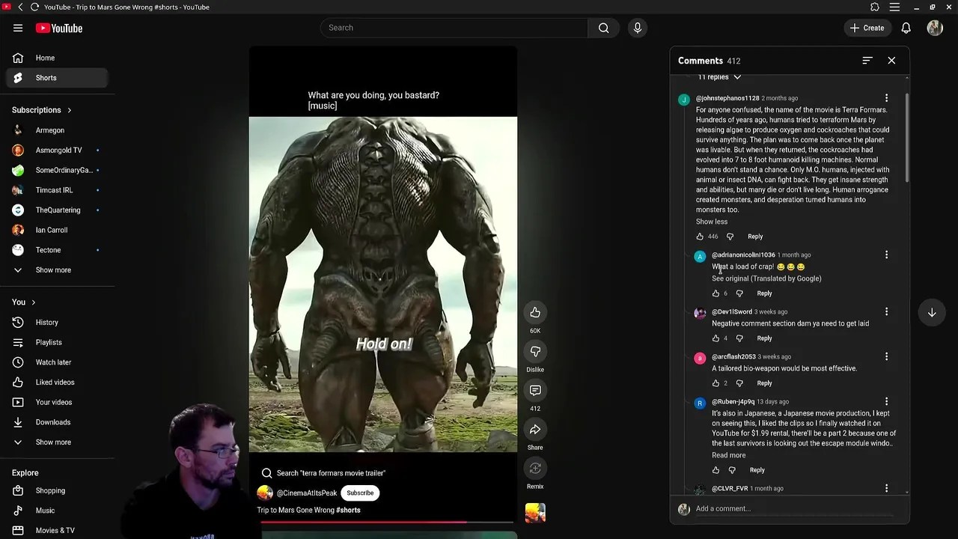Open Your videos
Screen dimensions: 958x539
tap(58, 402)
